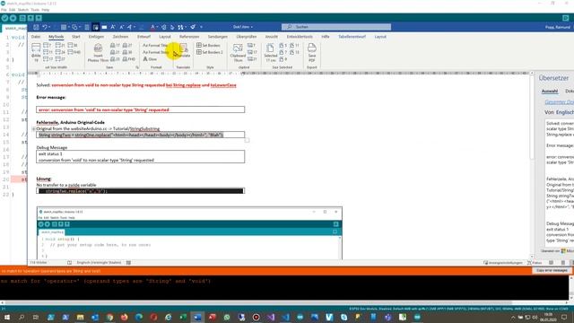The image size is (574, 323).
Task: Click the Selected 17 cm ribbon icon
Action: coord(271,53)
